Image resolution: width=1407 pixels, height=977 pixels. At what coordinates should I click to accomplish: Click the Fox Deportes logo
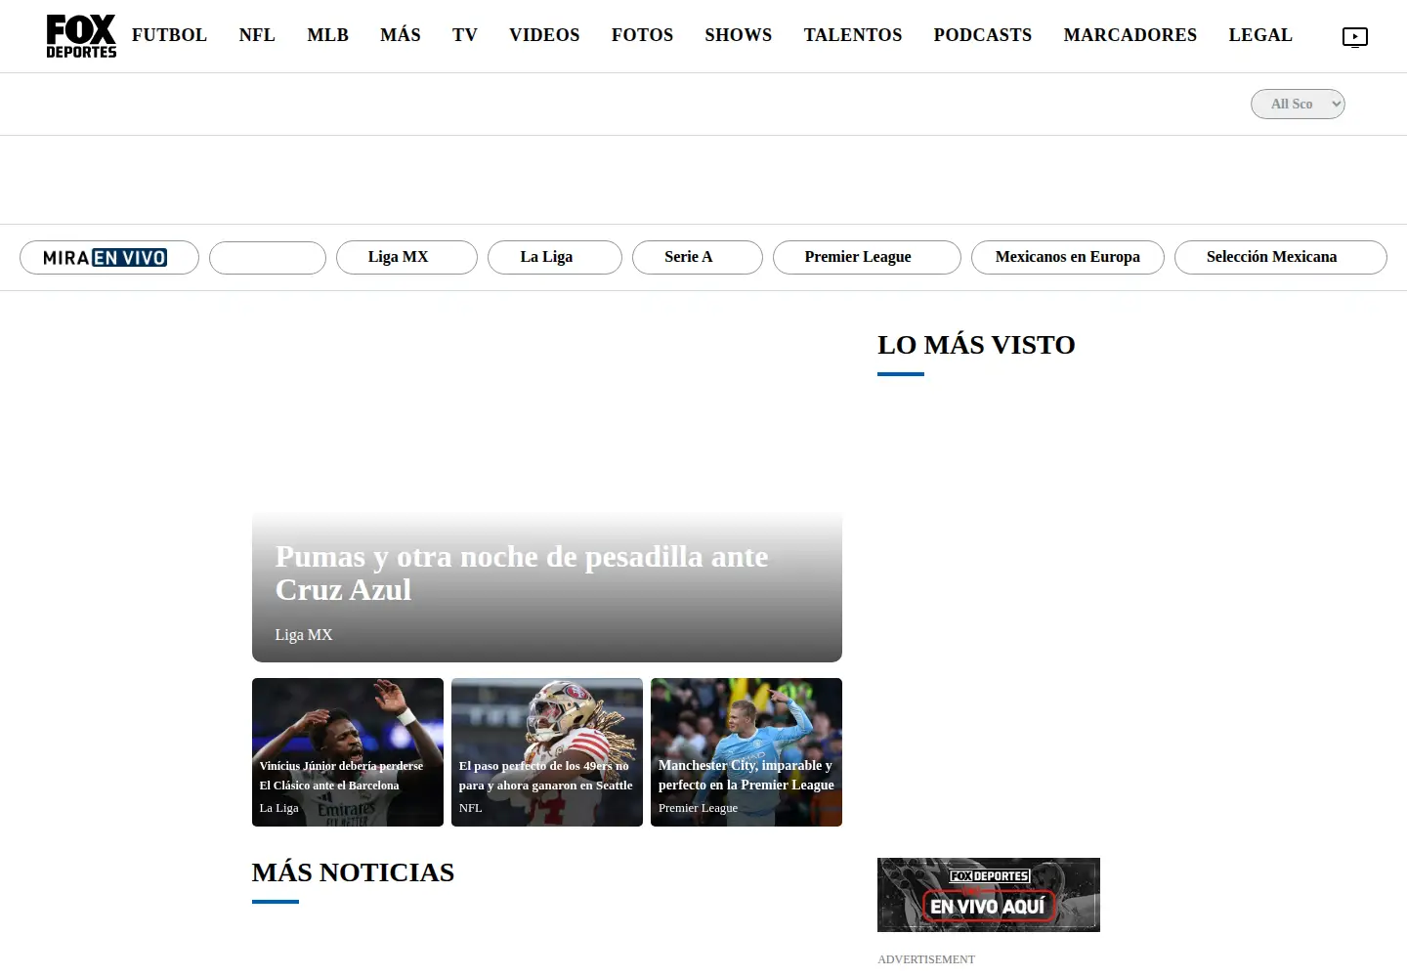[81, 36]
